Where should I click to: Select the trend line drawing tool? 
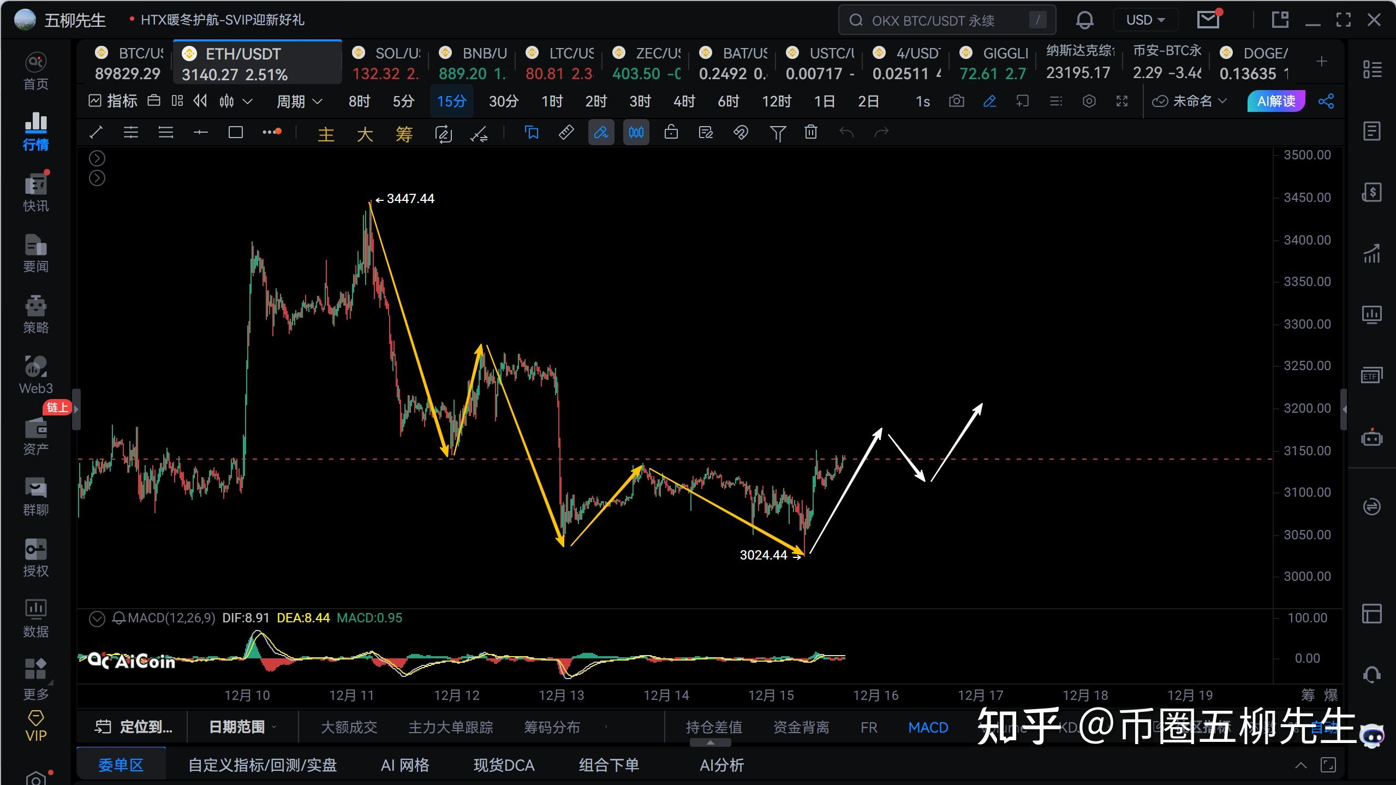pyautogui.click(x=96, y=132)
